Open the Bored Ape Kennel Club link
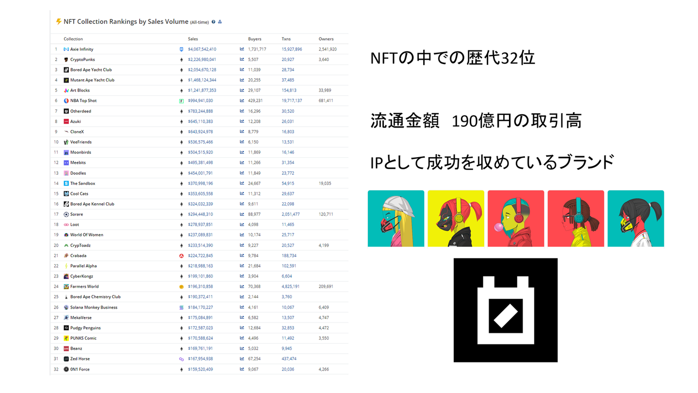The height and width of the screenshot is (393, 698). [x=92, y=204]
